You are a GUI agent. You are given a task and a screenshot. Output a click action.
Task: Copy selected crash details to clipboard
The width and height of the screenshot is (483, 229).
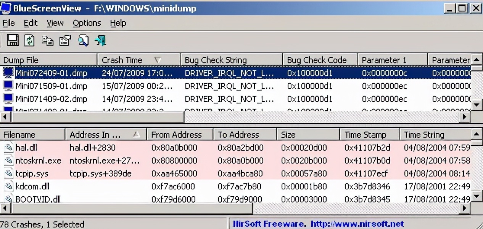(47, 40)
